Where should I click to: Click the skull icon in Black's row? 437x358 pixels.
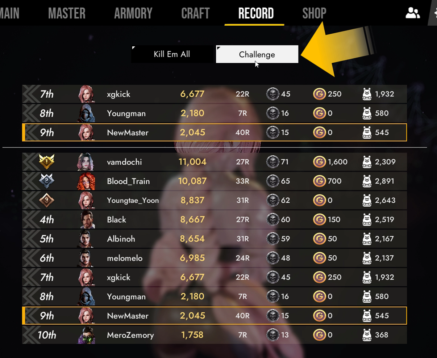[272, 219]
